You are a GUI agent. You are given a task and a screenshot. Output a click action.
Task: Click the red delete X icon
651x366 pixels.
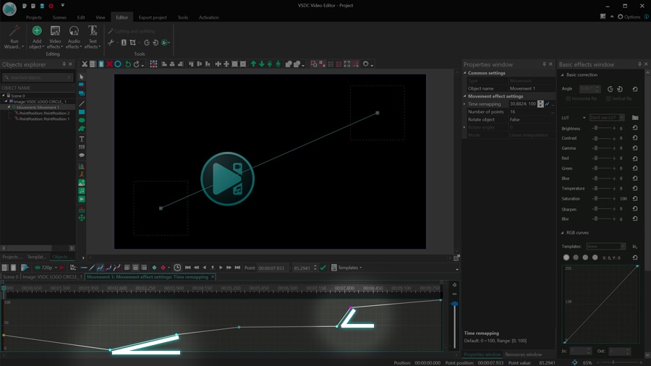point(109,64)
